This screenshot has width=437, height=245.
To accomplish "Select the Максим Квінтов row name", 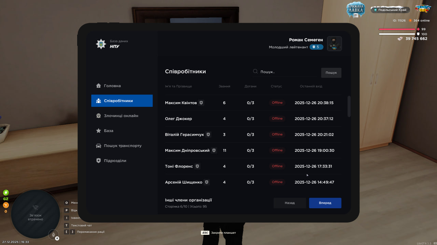I will click(181, 103).
